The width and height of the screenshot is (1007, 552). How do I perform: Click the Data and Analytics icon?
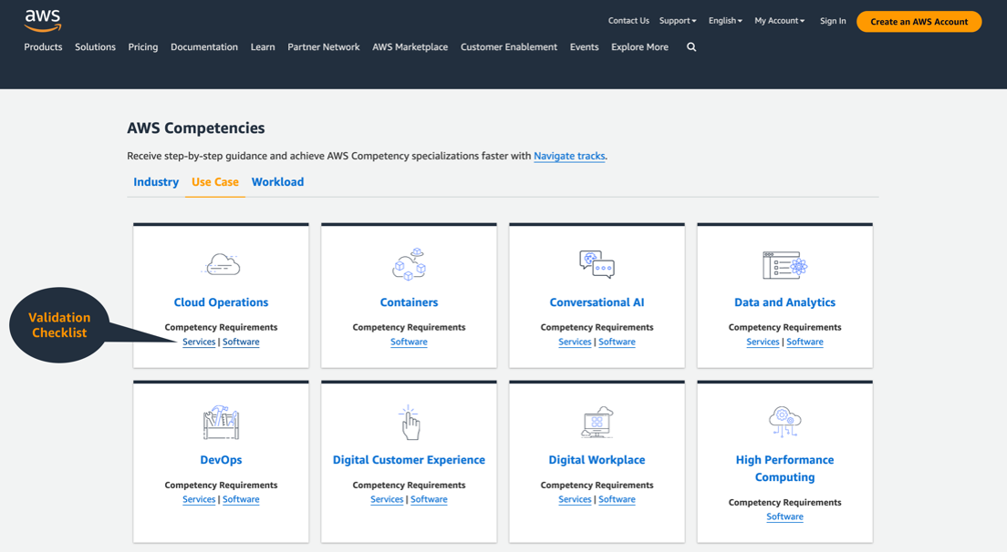pyautogui.click(x=784, y=265)
